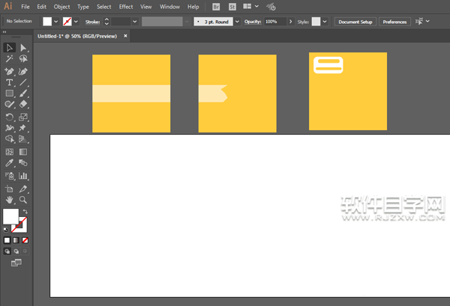Select the Direct Selection tool
This screenshot has height=306, width=450.
tap(23, 48)
